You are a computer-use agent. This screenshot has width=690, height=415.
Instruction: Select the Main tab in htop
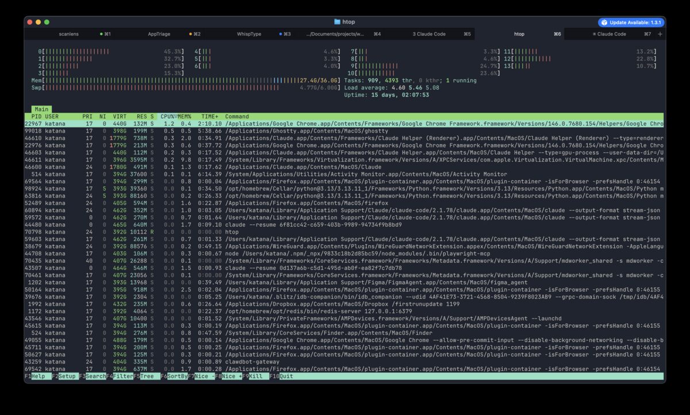pos(41,109)
